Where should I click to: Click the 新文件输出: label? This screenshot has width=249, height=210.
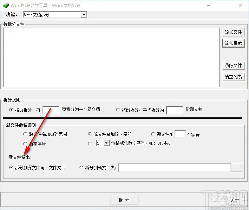(x=20, y=157)
